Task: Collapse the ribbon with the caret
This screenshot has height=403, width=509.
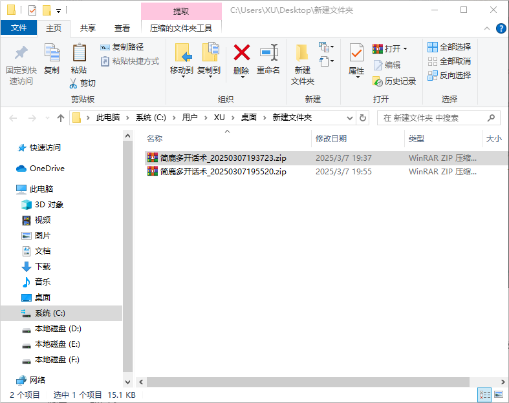Action: pos(487,28)
